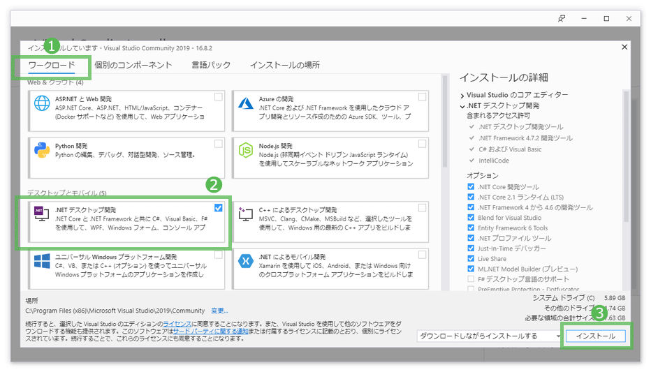This screenshot has height=372, width=651.
Task: Click the デスクトップとモバイル (5) section header
Action: pyautogui.click(x=67, y=193)
